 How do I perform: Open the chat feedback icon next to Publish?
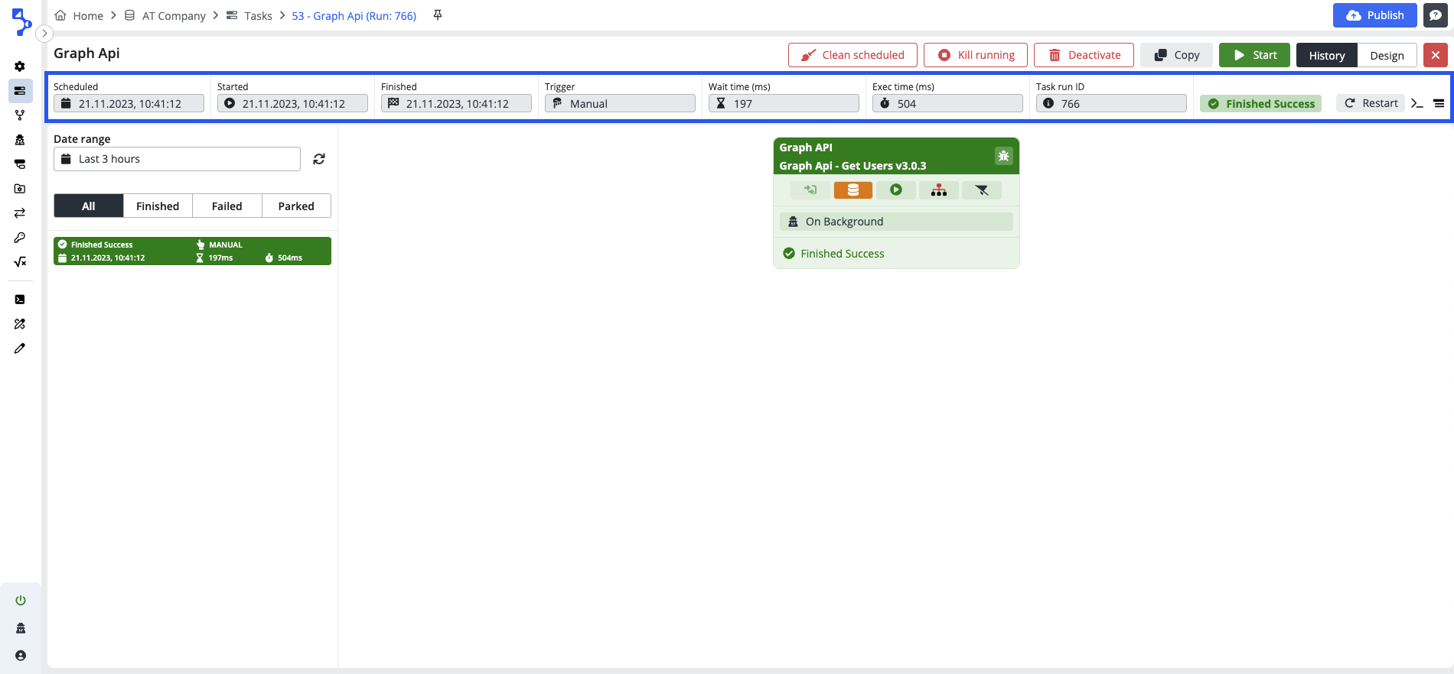(x=1435, y=15)
